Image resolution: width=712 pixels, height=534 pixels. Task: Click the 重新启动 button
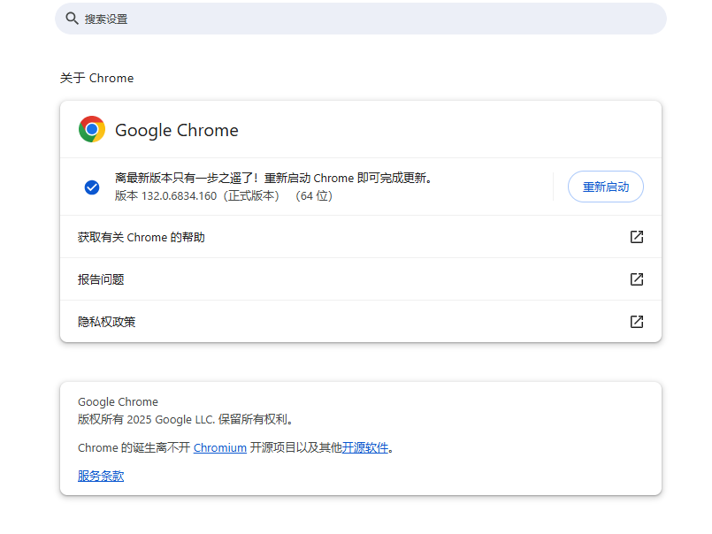(x=605, y=187)
